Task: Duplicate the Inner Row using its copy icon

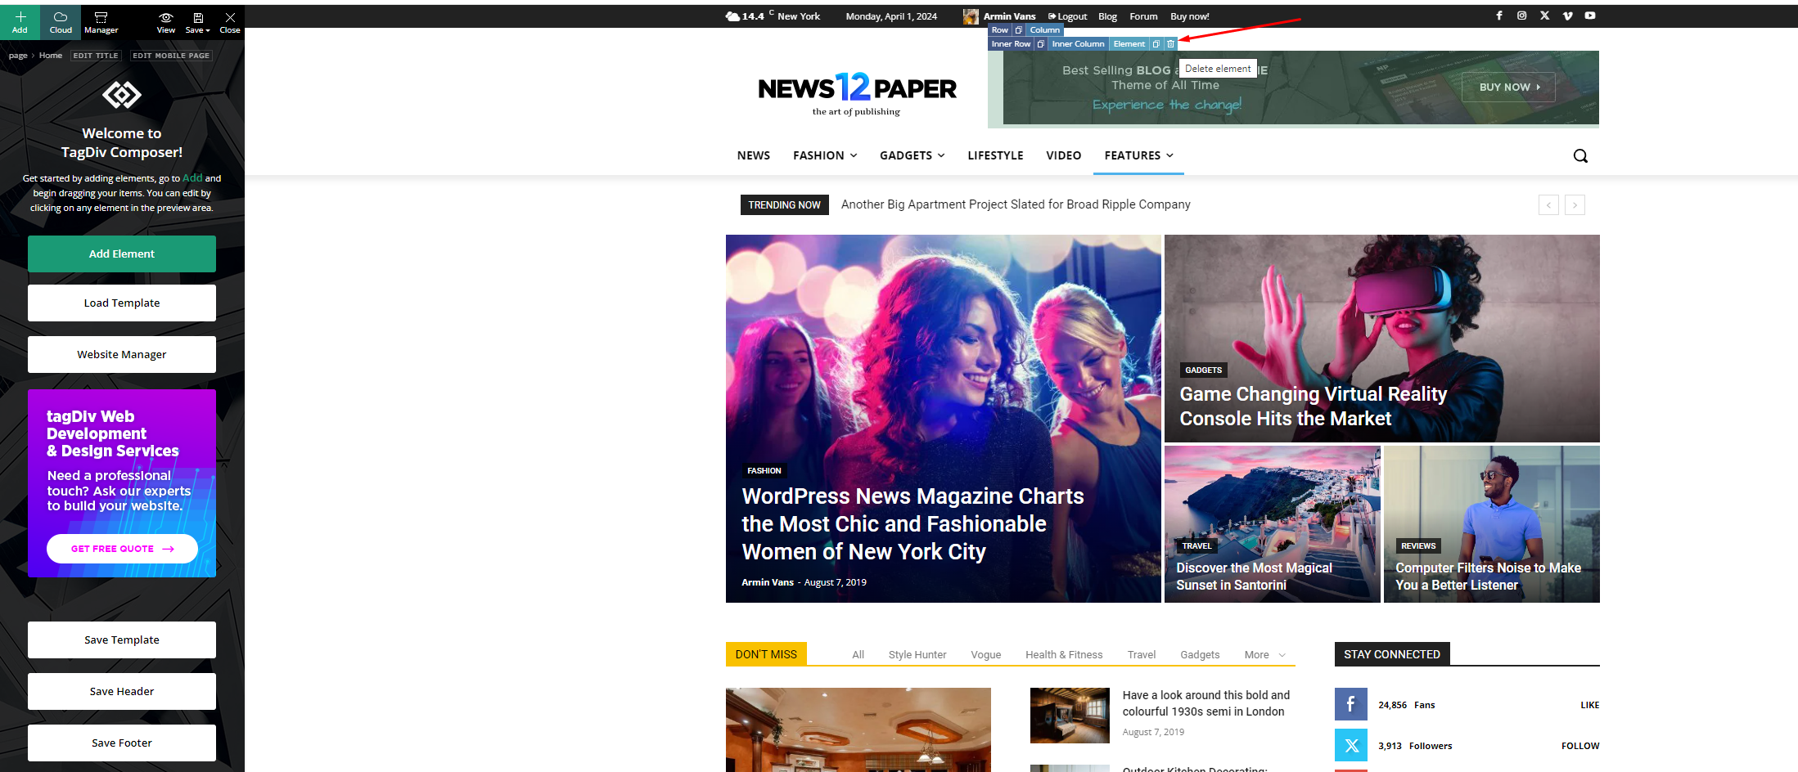Action: 1041,44
